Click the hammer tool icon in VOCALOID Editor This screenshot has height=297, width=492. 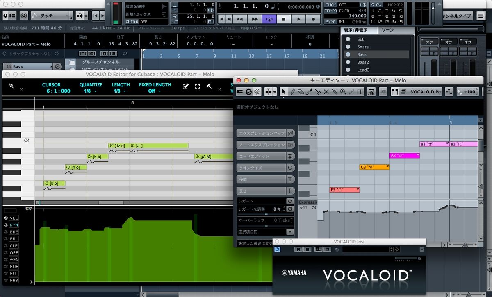(209, 86)
